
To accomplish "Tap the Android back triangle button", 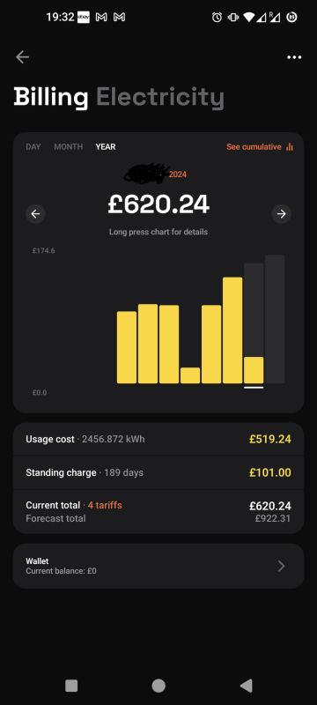I will click(246, 686).
